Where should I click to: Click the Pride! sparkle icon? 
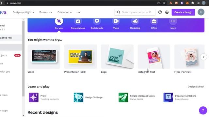[x=34, y=97]
